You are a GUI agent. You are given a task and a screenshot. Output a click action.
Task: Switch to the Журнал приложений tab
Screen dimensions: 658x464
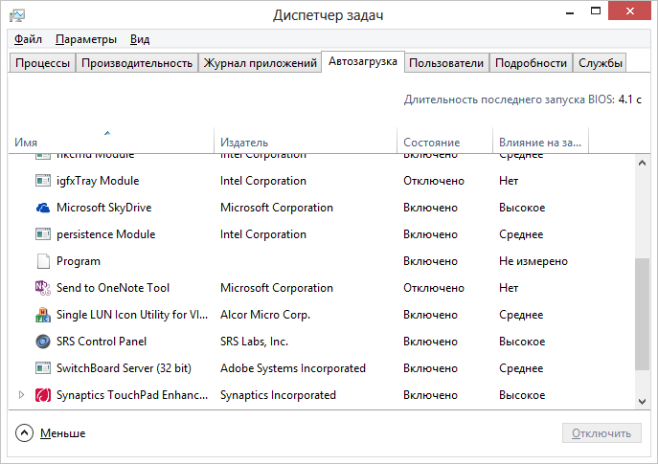pyautogui.click(x=260, y=63)
